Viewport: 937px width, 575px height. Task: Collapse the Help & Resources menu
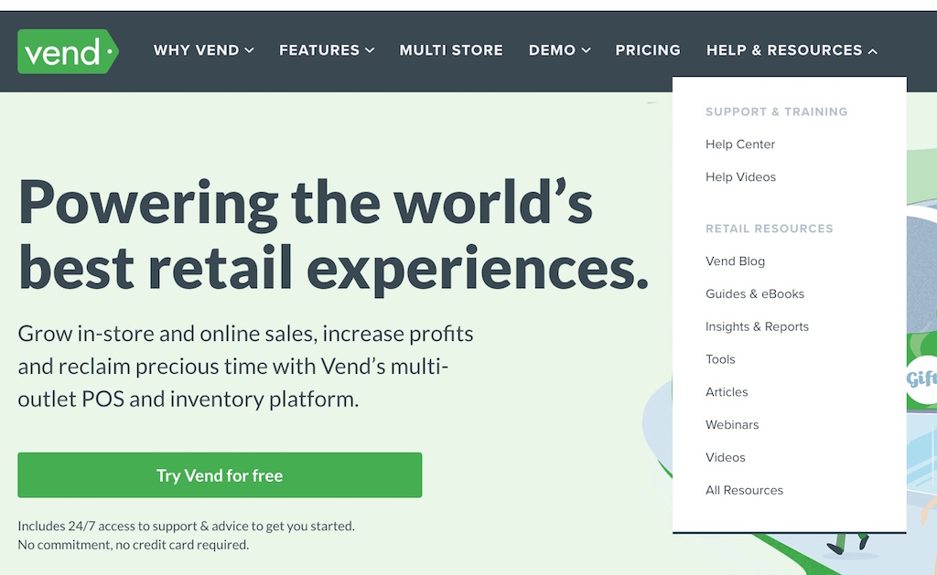792,50
